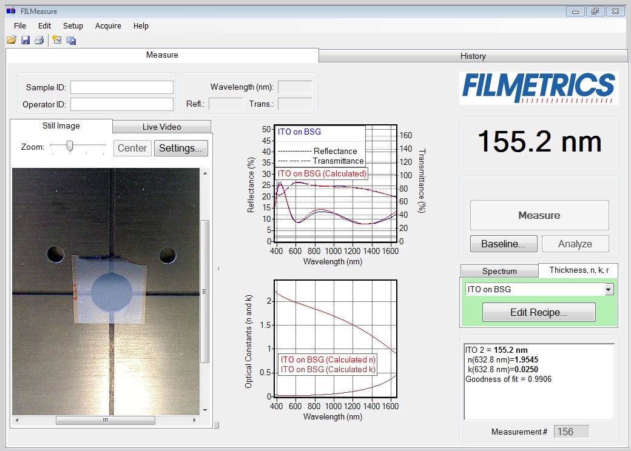Click the n(632.8 nm)=1.9545 result line
Viewport: 631px width, 451px height.
502,359
